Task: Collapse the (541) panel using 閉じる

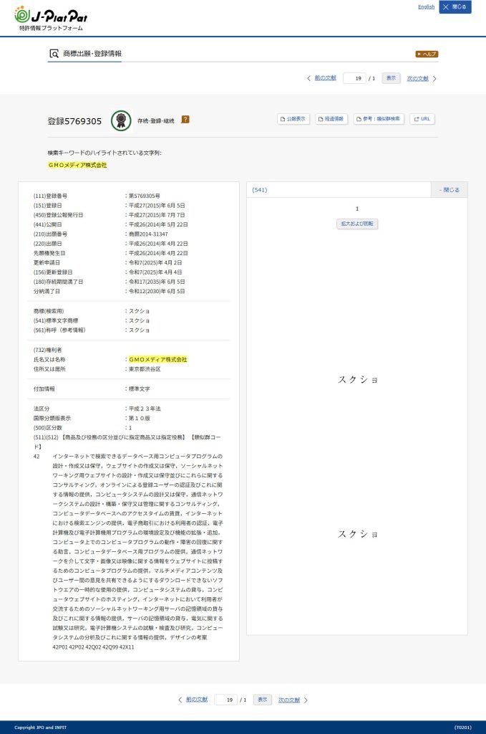Action: 449,190
